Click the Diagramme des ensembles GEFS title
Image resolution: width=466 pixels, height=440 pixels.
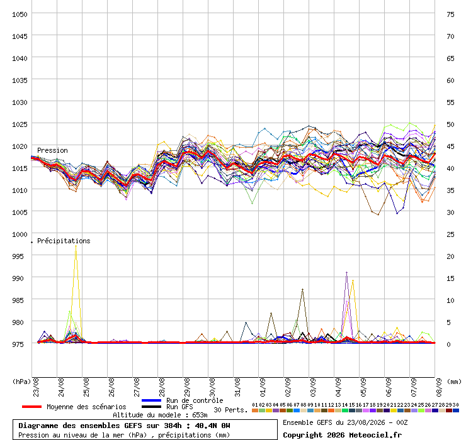point(124,426)
